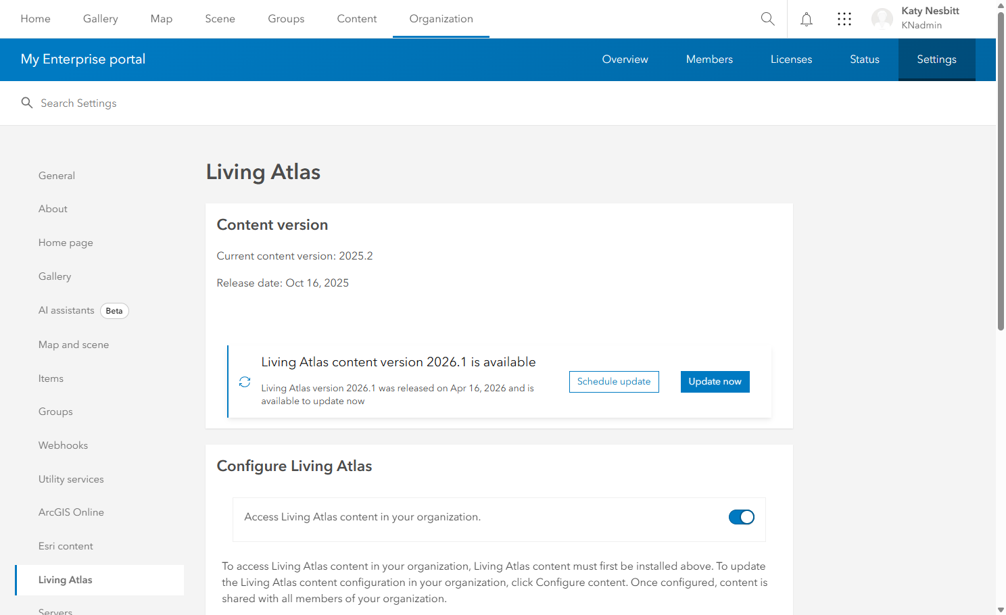Select Webhooks in the settings sidebar

[x=63, y=445]
